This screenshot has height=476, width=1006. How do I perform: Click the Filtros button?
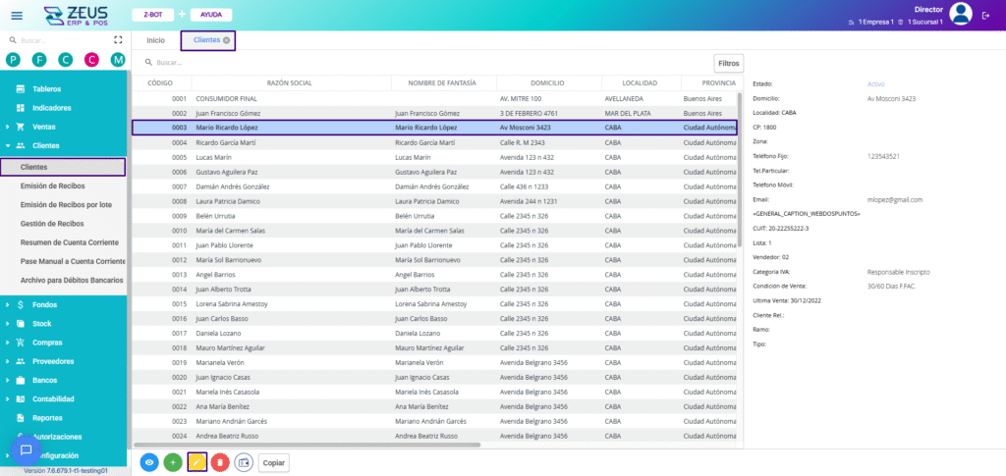pos(728,63)
